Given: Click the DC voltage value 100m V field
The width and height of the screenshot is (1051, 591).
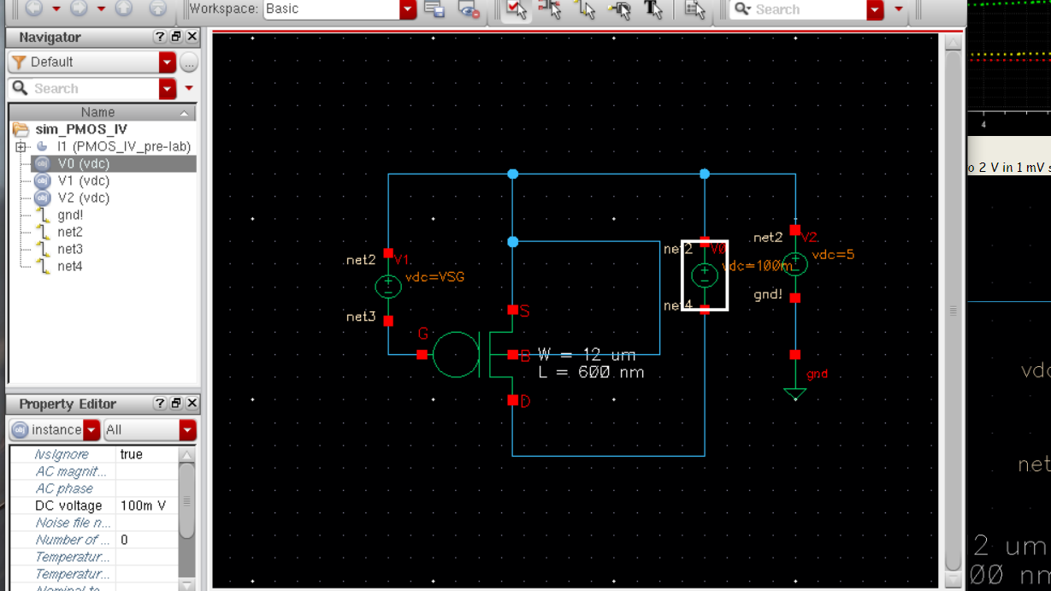Looking at the screenshot, I should point(144,505).
